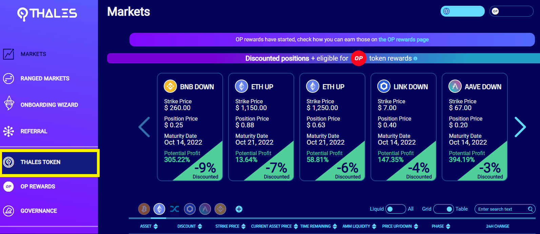The width and height of the screenshot is (540, 234).
Task: Click the USD coin icon in wallet button
Action: click(446, 11)
